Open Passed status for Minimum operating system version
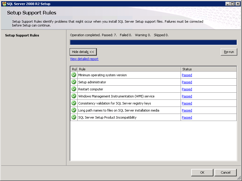Image resolution: width=242 pixels, height=181 pixels. pos(187,75)
